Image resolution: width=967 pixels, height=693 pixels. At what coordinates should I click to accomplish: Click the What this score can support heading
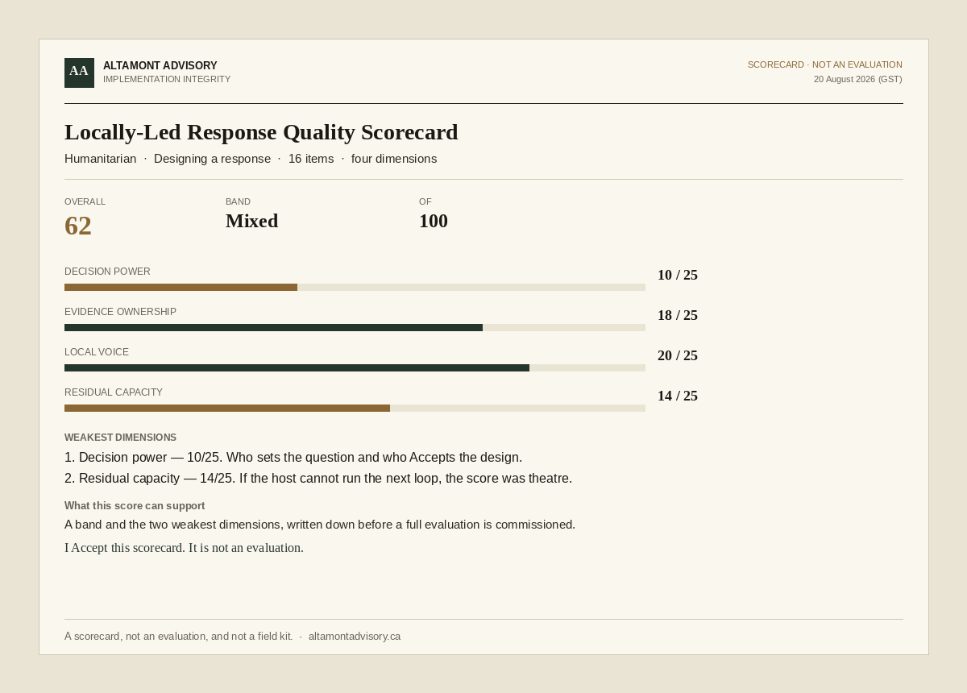coord(135,506)
